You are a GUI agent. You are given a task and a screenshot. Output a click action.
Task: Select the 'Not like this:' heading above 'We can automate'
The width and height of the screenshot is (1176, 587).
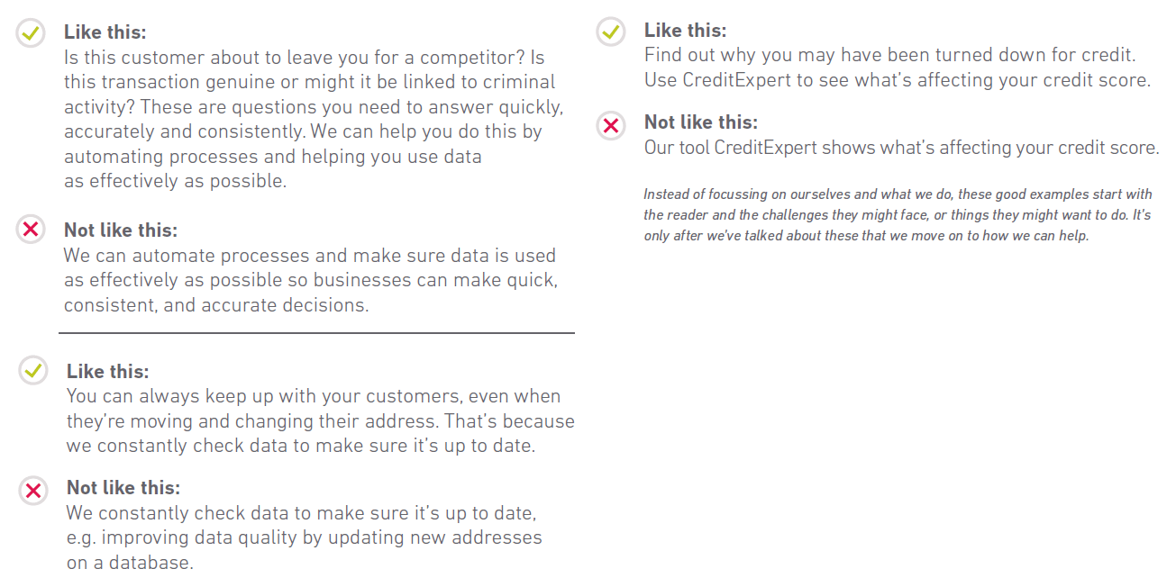[x=121, y=230]
